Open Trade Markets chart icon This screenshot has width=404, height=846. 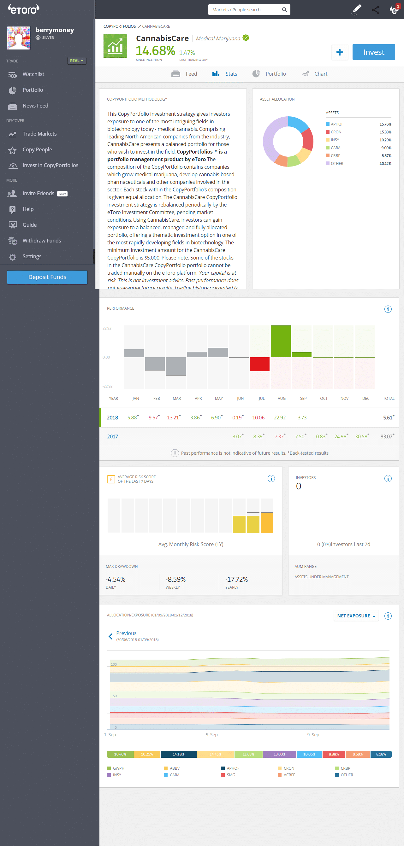[13, 134]
